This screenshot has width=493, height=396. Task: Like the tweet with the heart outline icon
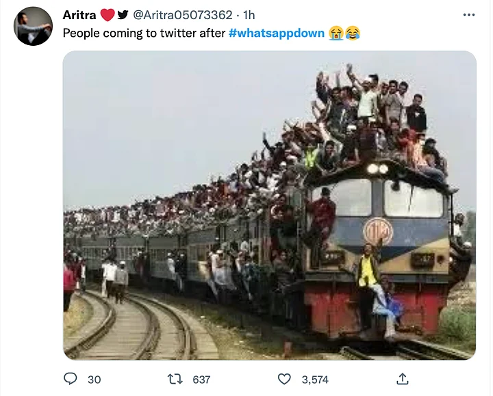tap(284, 379)
